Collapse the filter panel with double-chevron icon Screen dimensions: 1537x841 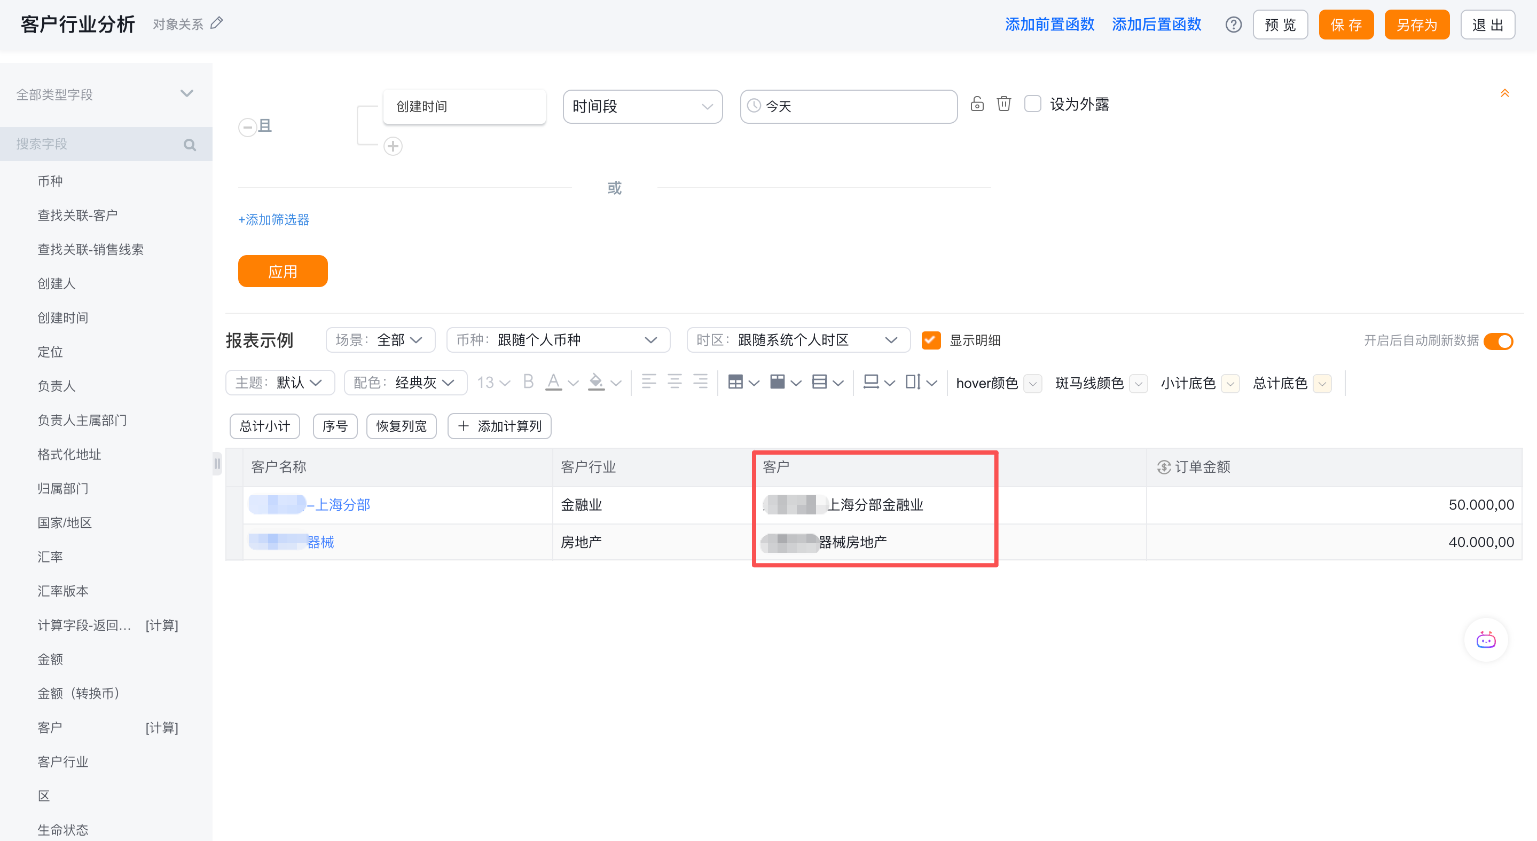1505,93
